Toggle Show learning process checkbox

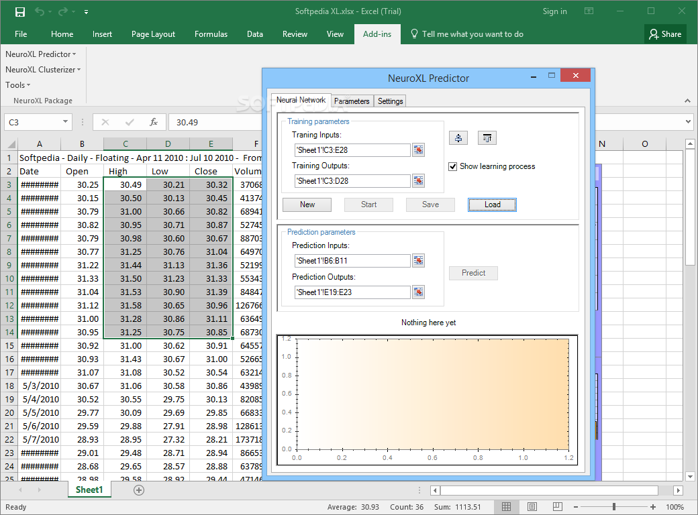pos(453,166)
